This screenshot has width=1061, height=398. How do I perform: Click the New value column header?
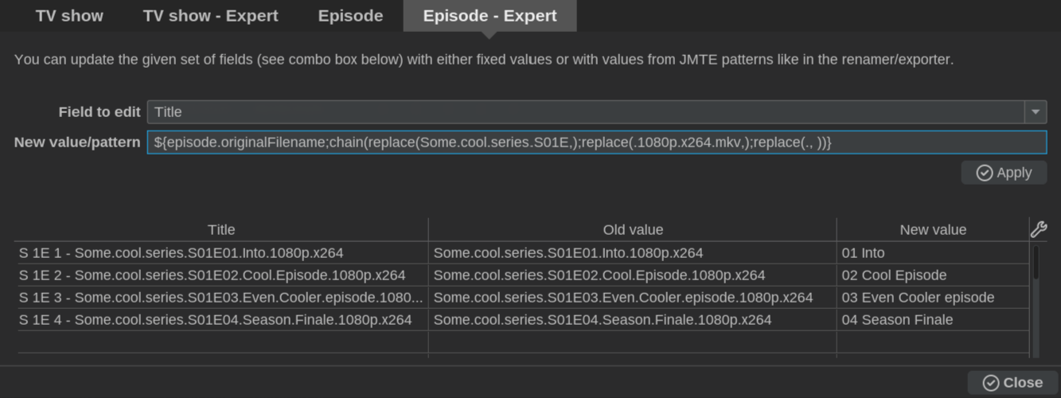point(933,230)
